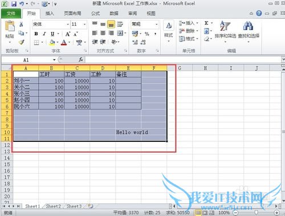Click the AutoSum sigma icon

pos(206,23)
